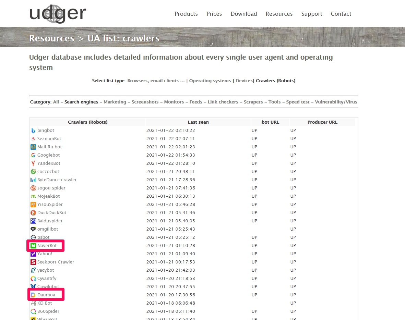Click the Qwantify icon
The width and height of the screenshot is (405, 320).
[33, 279]
